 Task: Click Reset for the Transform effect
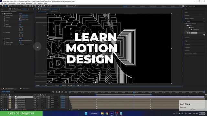pyautogui.click(x=21, y=14)
